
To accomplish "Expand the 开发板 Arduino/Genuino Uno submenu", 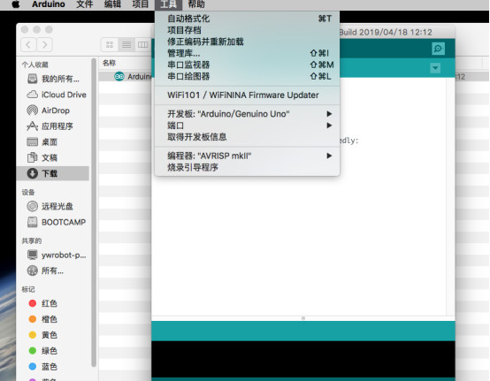I will pyautogui.click(x=247, y=114).
